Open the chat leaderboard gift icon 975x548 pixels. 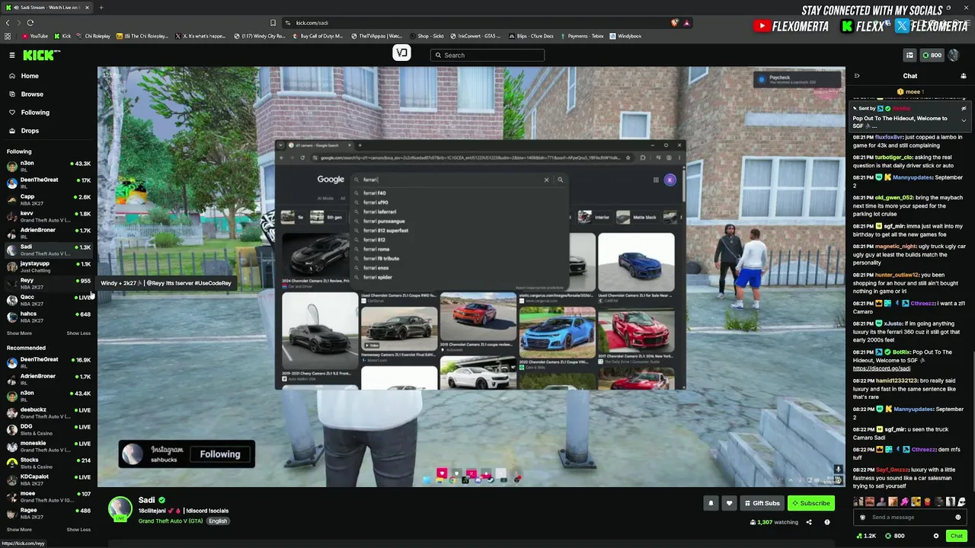[963, 76]
